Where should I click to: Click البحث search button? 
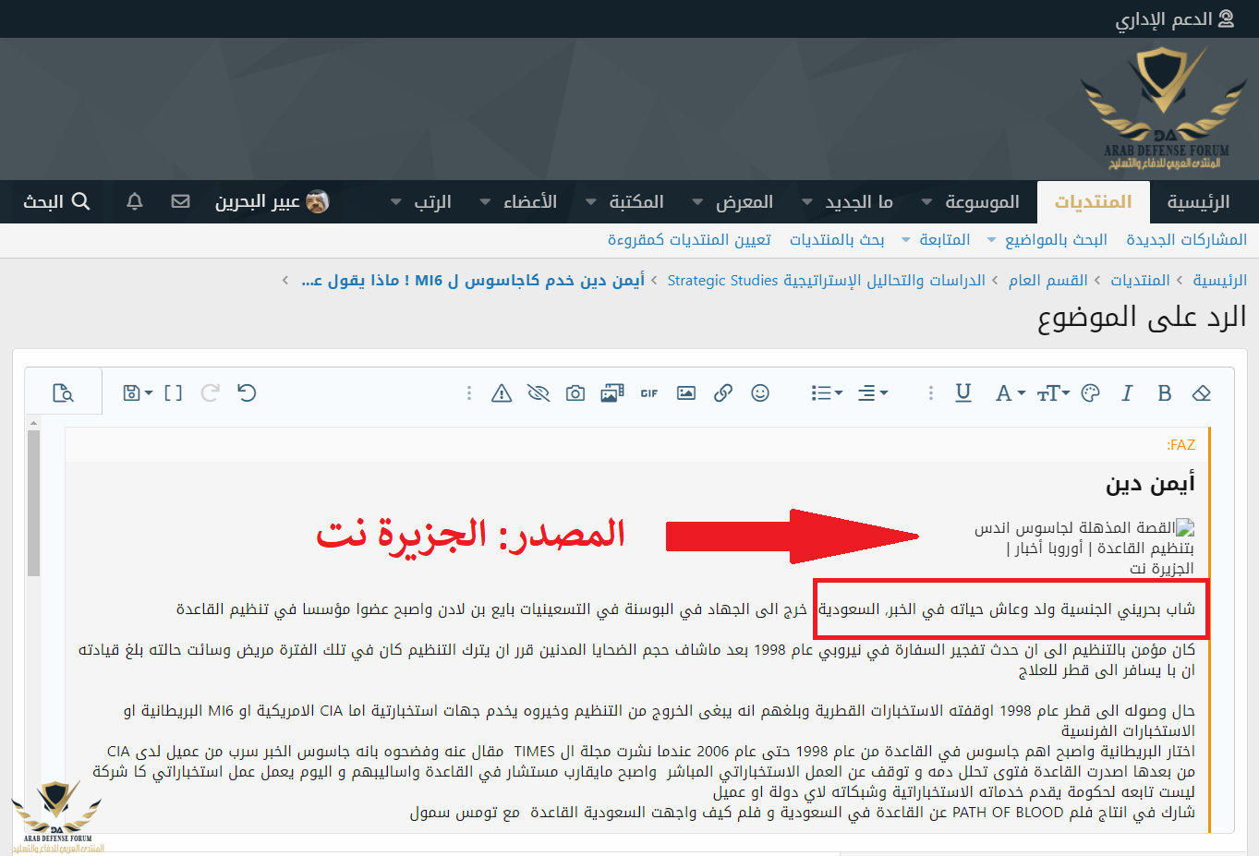[x=56, y=202]
